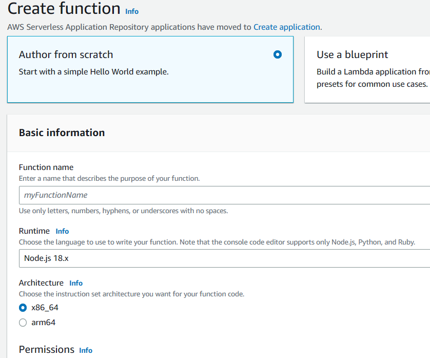
Task: Click the Build a Lambda application description
Action: point(373,72)
